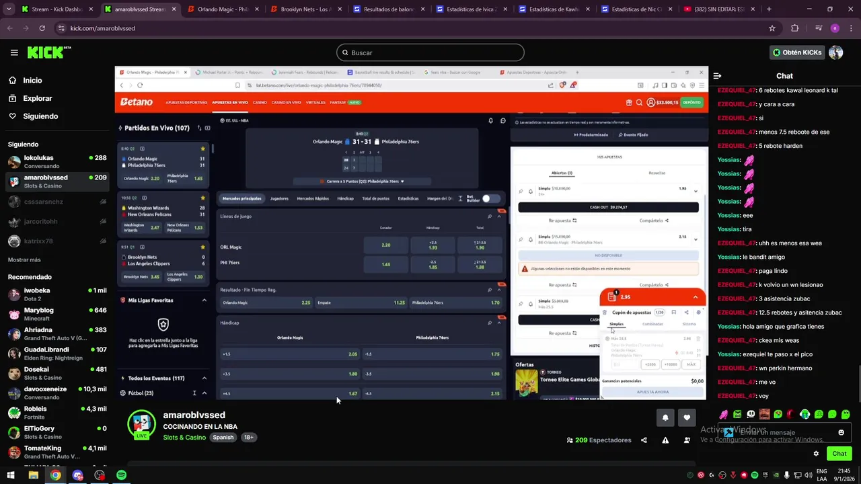The width and height of the screenshot is (861, 484).
Task: Collapse the Fútbol (23) category
Action: tap(204, 393)
